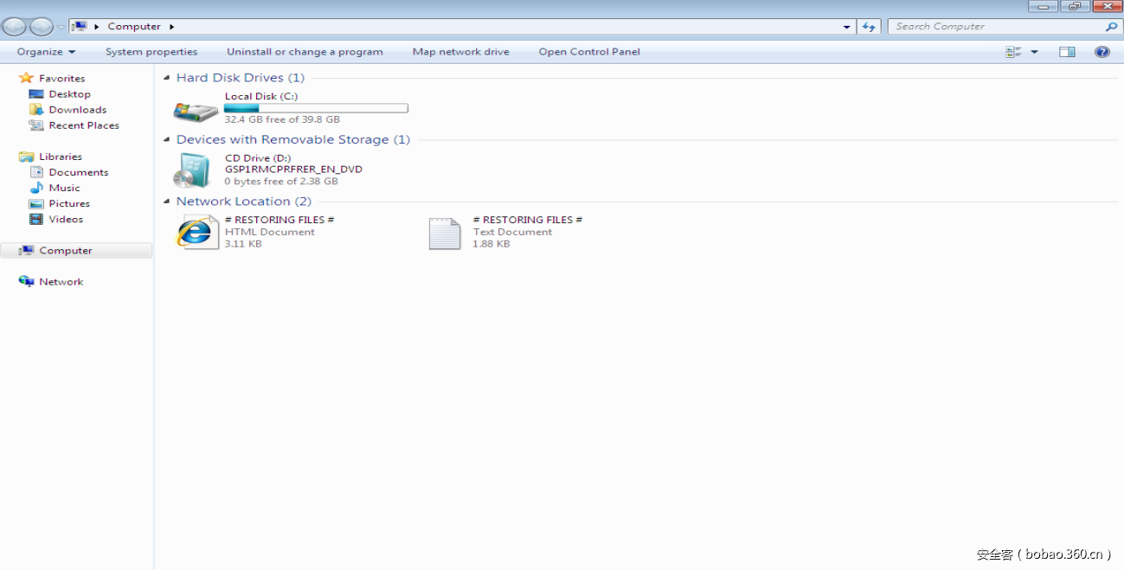
Task: Click Hard Disk Drives (1) header
Action: [241, 78]
